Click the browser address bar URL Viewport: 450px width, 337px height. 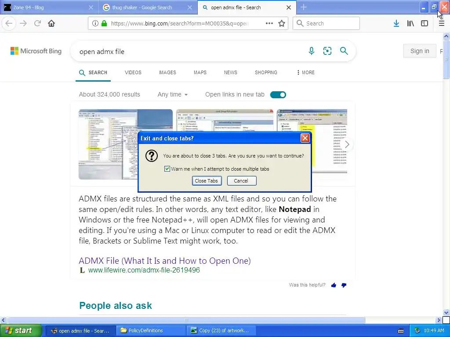[x=180, y=24]
